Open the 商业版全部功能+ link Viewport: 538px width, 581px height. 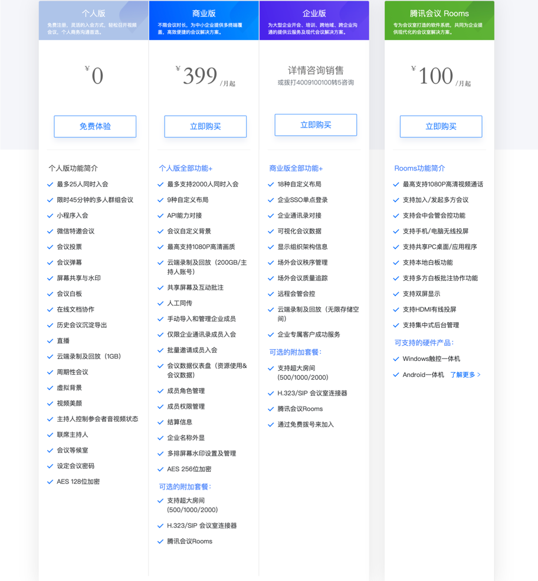[296, 168]
